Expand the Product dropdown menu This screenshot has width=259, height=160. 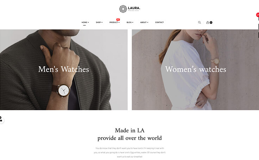114,22
